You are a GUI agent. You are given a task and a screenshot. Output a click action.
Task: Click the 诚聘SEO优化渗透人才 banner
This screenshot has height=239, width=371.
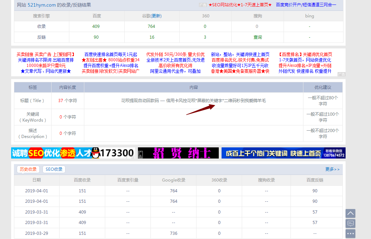(x=73, y=153)
